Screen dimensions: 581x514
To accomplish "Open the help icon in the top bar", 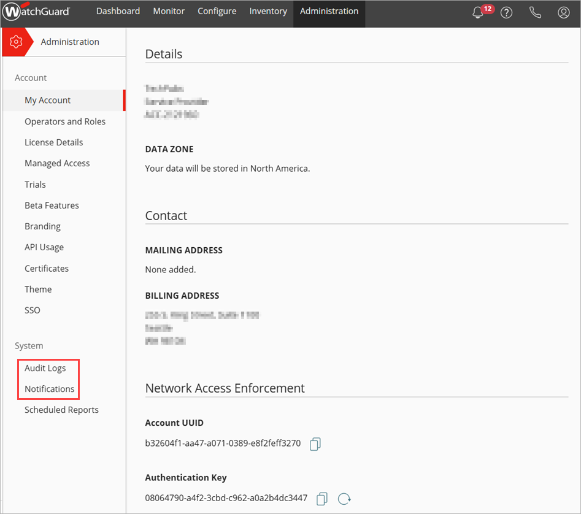I will 506,12.
